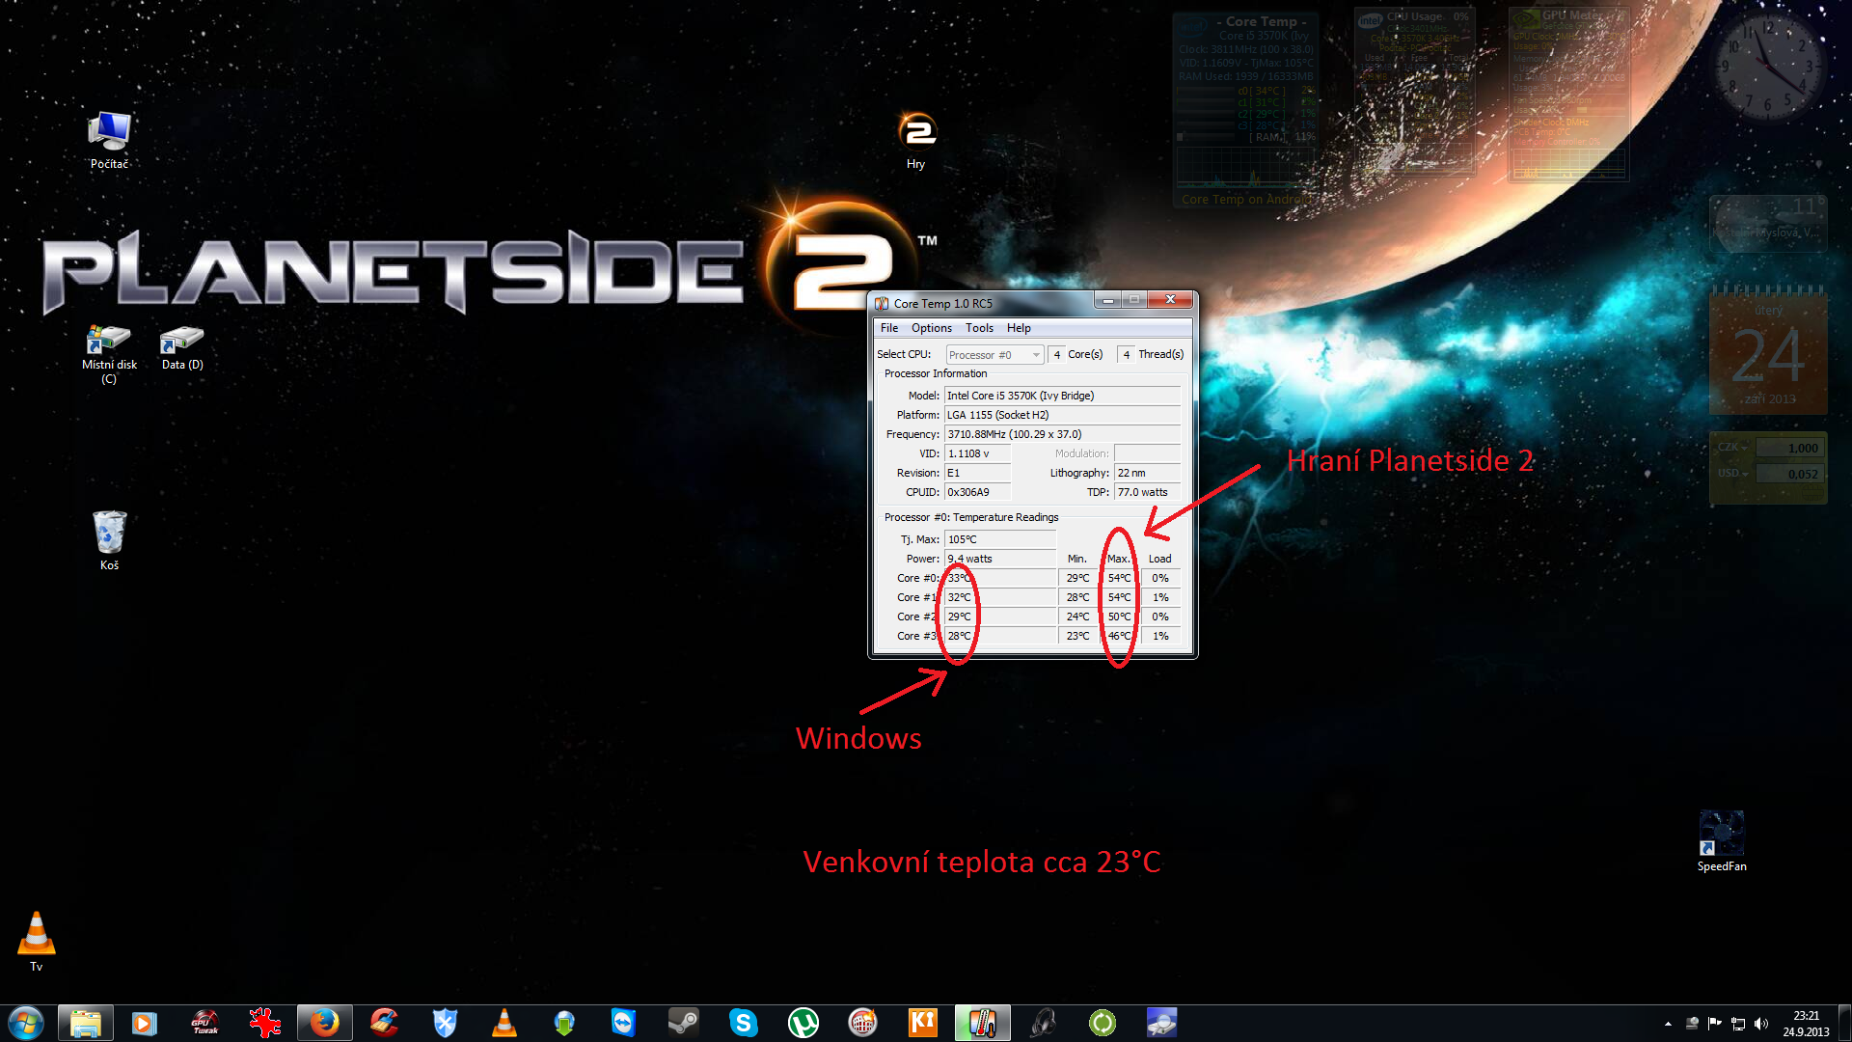The width and height of the screenshot is (1852, 1042).
Task: Click the taskbar clock showing 23:21
Action: click(1806, 1024)
